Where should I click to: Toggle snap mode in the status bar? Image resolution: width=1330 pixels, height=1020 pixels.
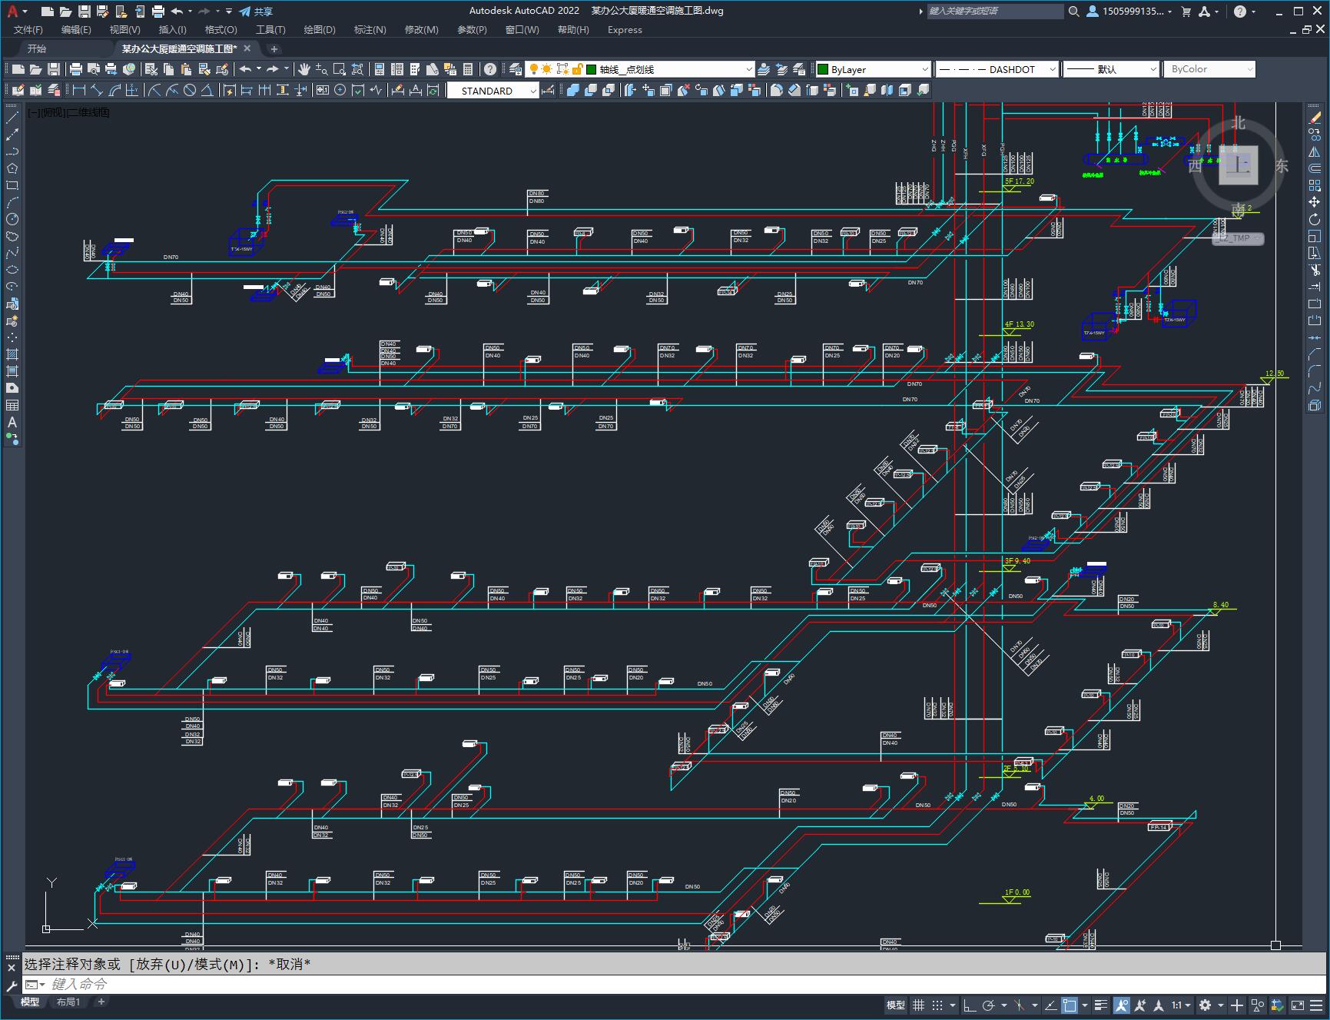[937, 1005]
